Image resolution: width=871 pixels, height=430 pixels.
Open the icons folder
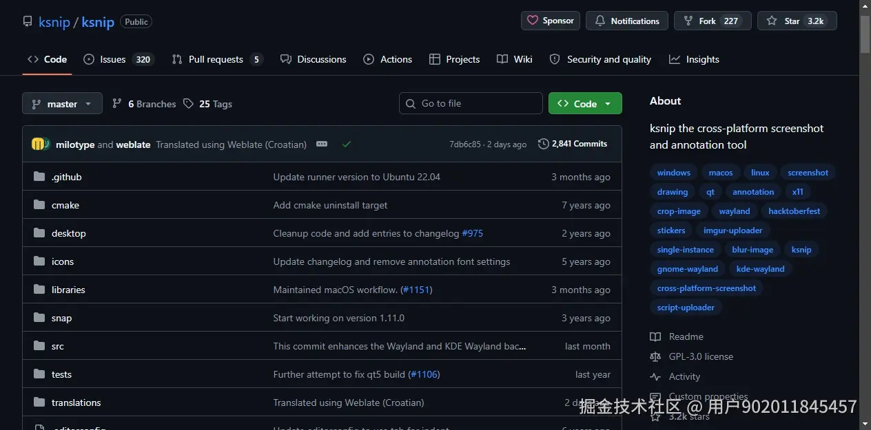point(63,261)
